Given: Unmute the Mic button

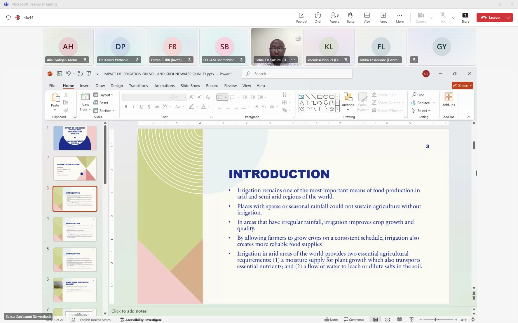Looking at the screenshot, I should 443,17.
